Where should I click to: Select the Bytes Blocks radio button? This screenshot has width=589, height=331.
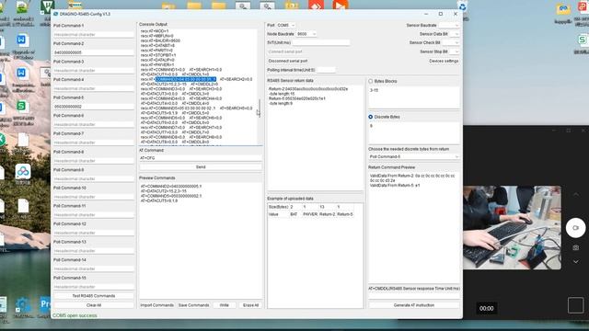point(371,81)
